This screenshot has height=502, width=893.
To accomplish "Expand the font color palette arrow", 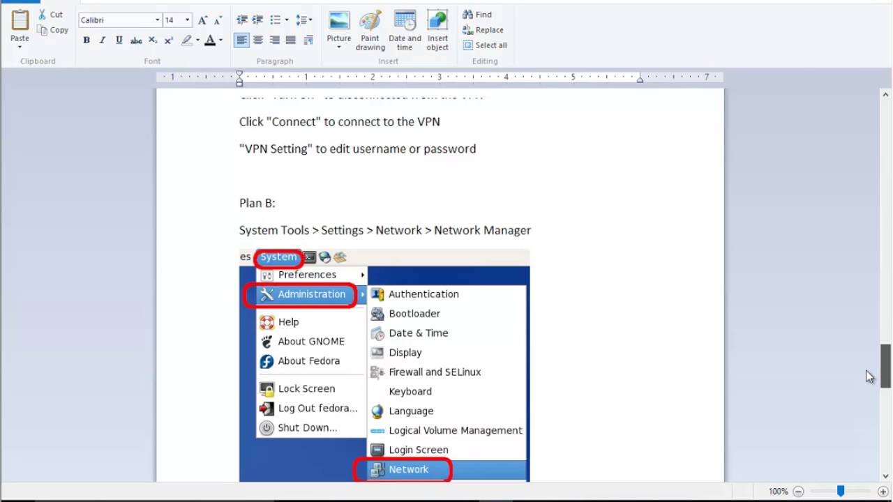I will pos(220,40).
